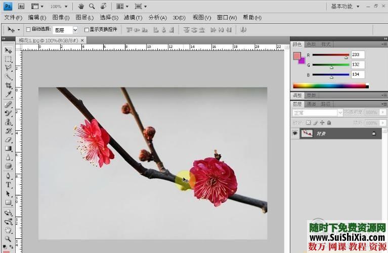The height and width of the screenshot is (253, 388).
Task: Select the Blur tool
Action: (x=8, y=158)
